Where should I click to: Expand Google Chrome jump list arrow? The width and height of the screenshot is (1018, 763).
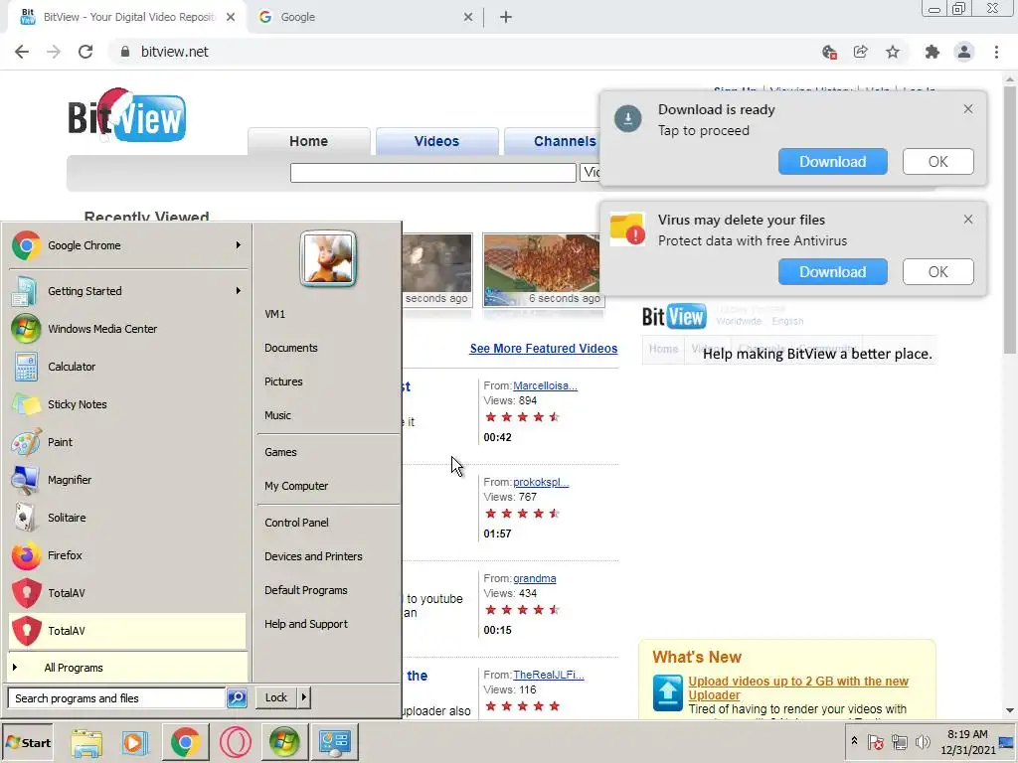(x=239, y=245)
